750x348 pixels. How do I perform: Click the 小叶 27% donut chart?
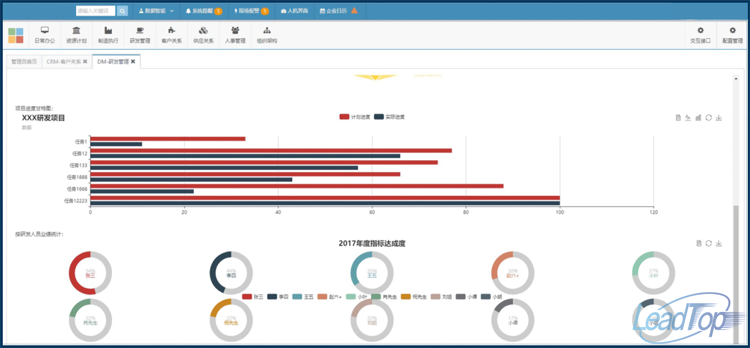(654, 273)
